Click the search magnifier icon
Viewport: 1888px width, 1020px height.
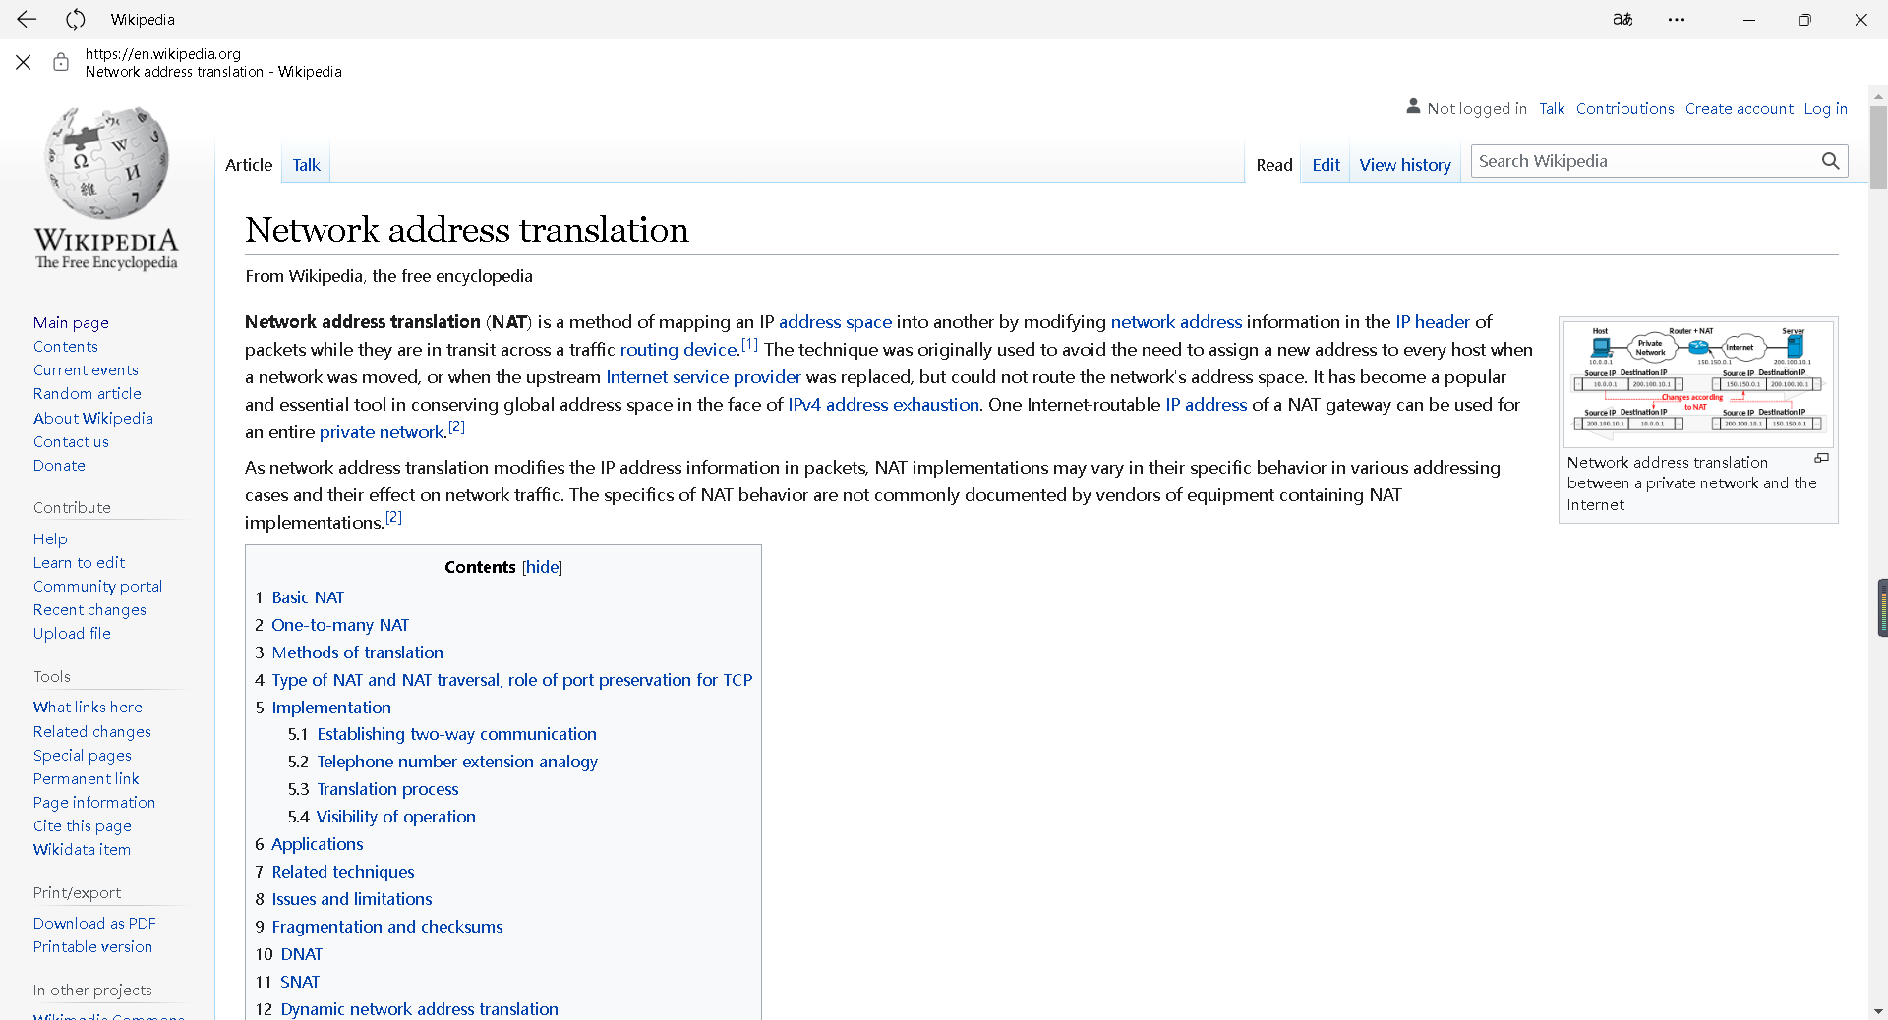pyautogui.click(x=1830, y=161)
